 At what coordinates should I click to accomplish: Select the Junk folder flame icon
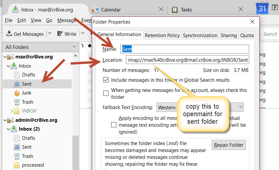pos(17,93)
